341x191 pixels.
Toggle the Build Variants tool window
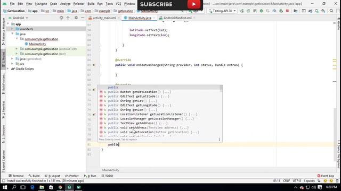[3, 83]
